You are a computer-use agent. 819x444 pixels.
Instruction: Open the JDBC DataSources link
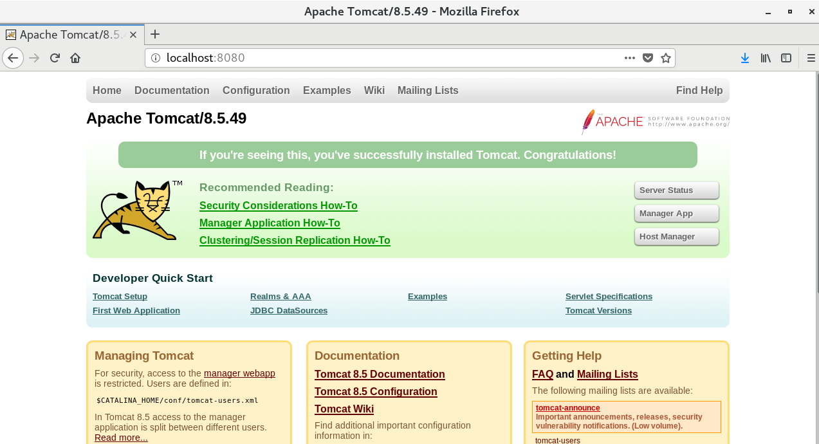[289, 311]
